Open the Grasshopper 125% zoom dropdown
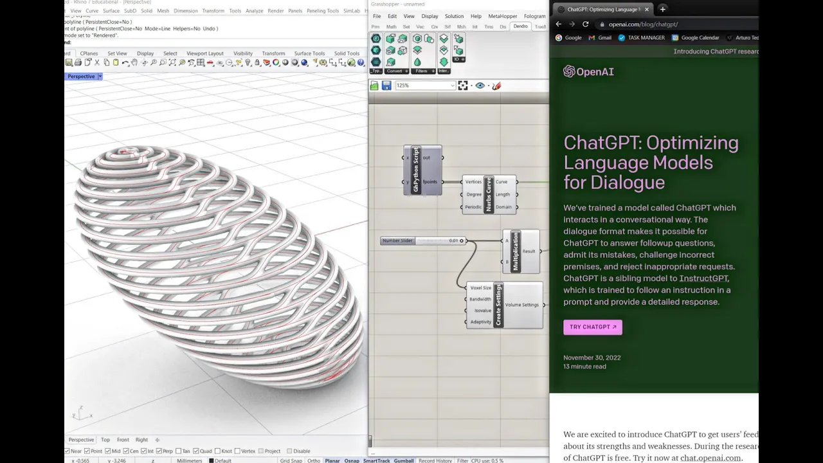This screenshot has height=463, width=823. coord(453,86)
